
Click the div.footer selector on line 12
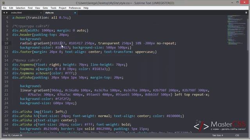[x=22, y=52]
